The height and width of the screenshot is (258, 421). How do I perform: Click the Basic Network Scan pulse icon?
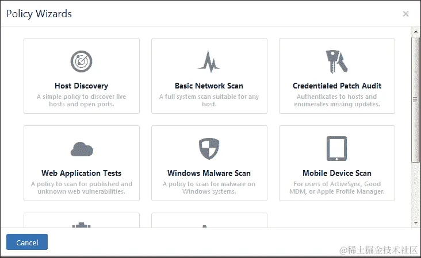[x=209, y=61]
